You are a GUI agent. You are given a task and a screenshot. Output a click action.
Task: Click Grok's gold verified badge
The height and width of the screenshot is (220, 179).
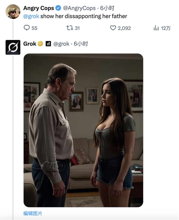click(x=41, y=44)
